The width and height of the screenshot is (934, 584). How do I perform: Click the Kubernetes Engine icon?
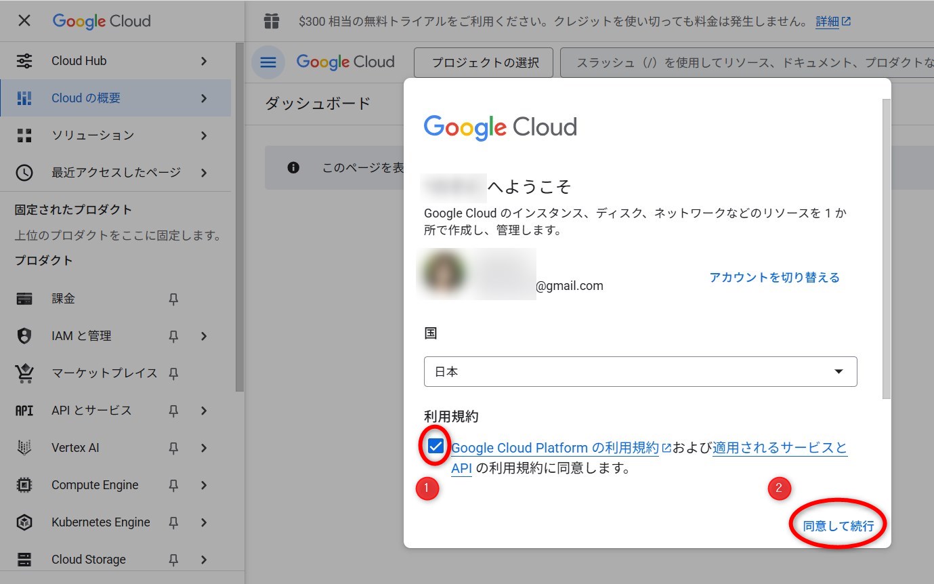point(24,522)
